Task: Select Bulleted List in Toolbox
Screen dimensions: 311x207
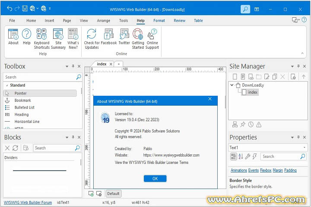Action: [x=24, y=107]
